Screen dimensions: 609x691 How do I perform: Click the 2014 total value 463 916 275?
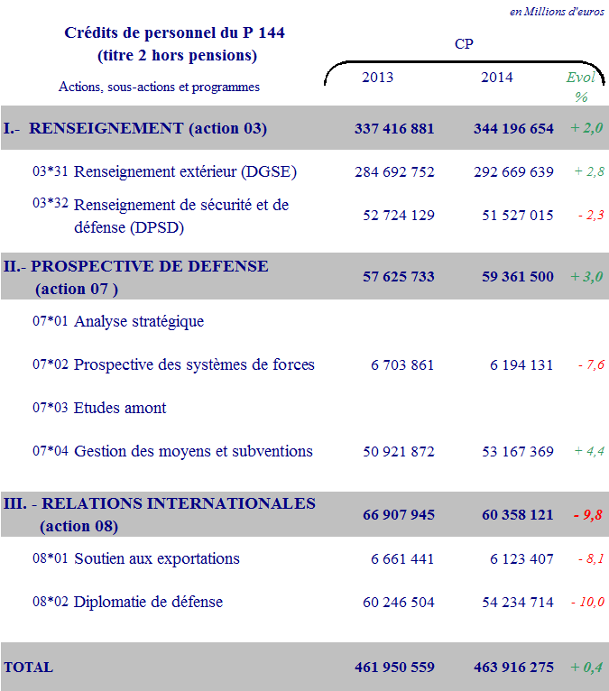click(513, 668)
